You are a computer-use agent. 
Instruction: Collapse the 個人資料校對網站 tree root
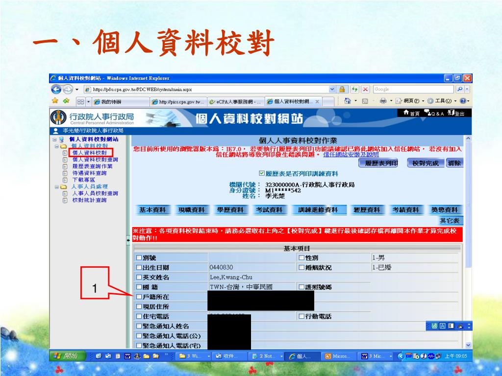tap(54, 140)
